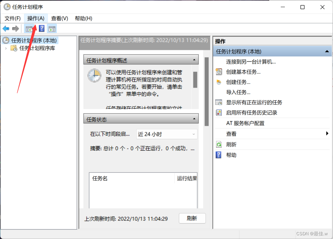Open the 近 24 小时 time period dropdown

click(167, 134)
